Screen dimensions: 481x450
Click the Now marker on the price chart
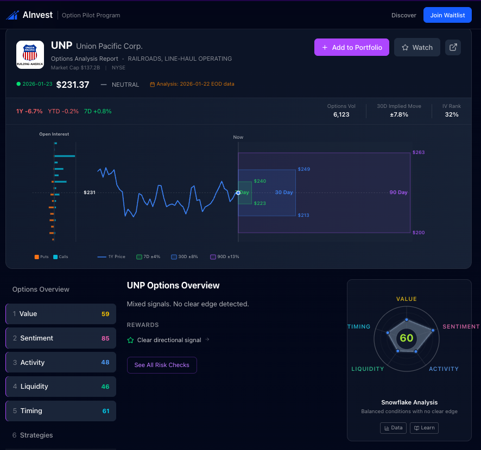(238, 137)
